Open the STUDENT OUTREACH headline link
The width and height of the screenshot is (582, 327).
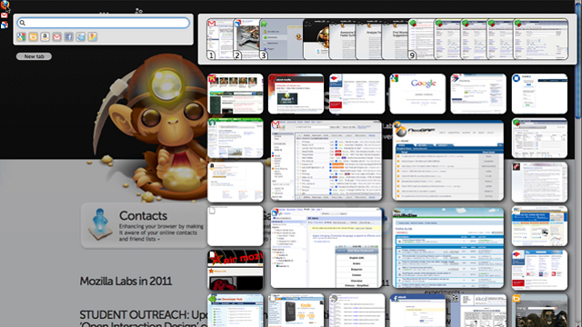click(x=144, y=315)
